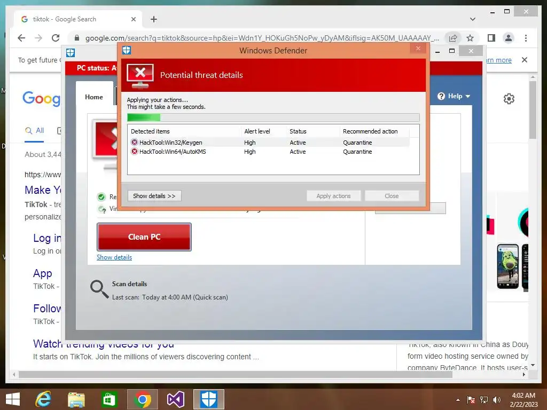The width and height of the screenshot is (547, 410).
Task: Click the Recommended action column header
Action: click(370, 131)
